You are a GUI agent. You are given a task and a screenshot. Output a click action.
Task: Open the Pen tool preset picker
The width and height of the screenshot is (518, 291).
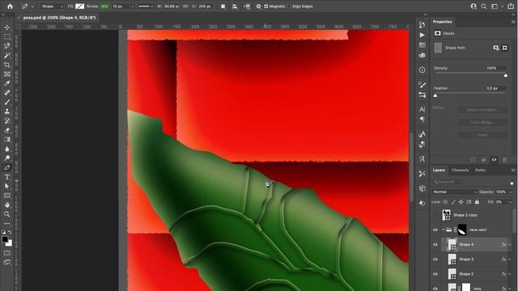(x=28, y=6)
